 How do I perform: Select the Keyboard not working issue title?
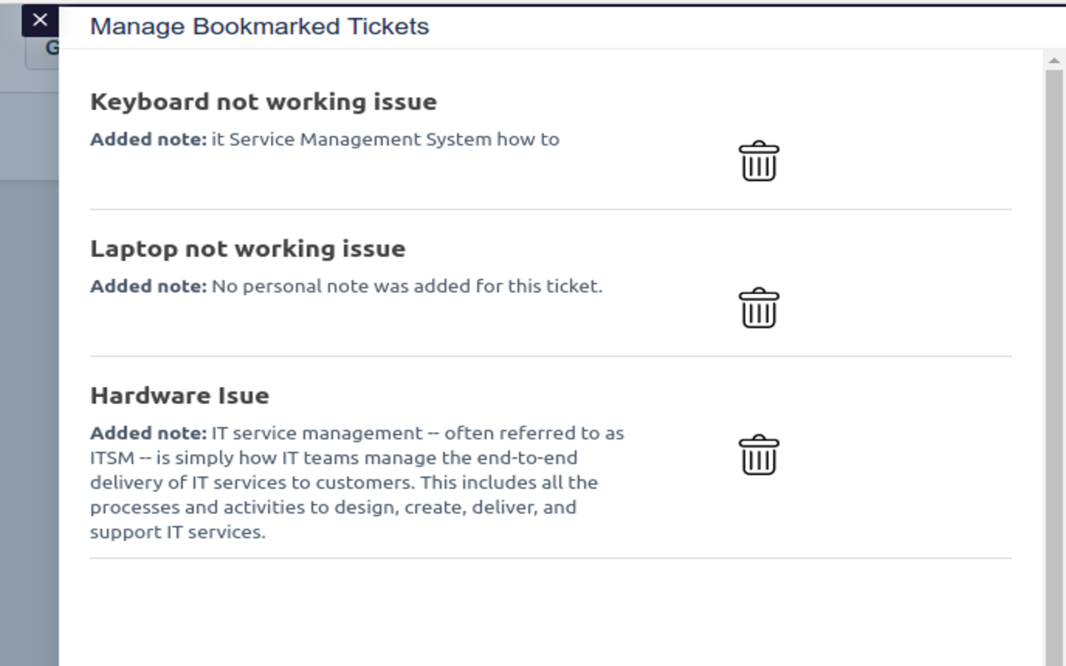(x=263, y=102)
